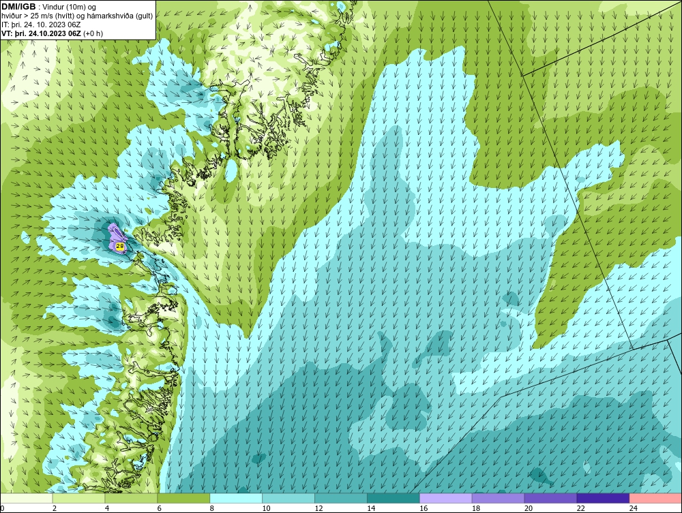Click the legend scale label 24

(634, 508)
